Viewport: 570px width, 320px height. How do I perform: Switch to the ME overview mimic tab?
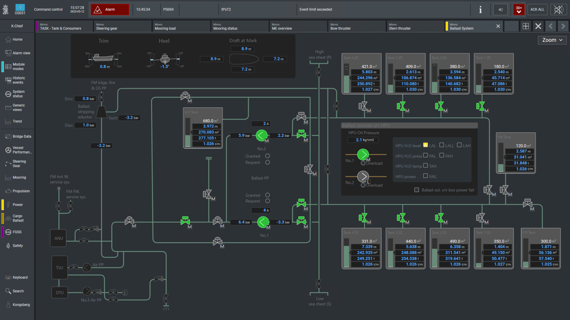(x=298, y=26)
